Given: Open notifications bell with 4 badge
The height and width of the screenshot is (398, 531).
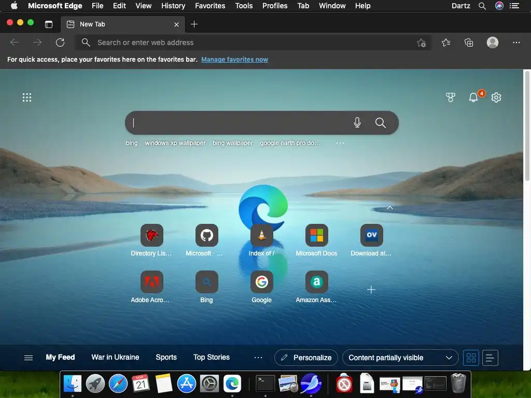Looking at the screenshot, I should 473,97.
